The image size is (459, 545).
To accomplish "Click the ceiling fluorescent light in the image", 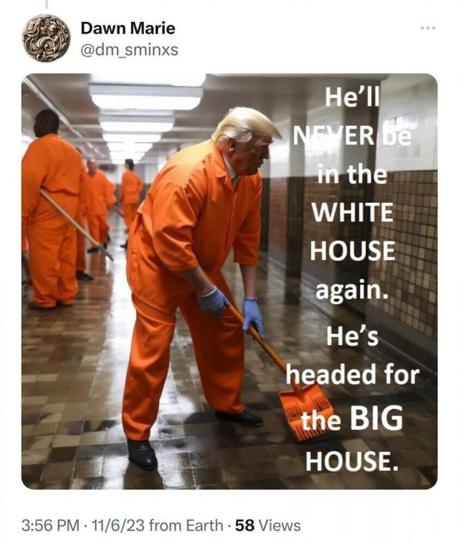I will click(x=146, y=97).
